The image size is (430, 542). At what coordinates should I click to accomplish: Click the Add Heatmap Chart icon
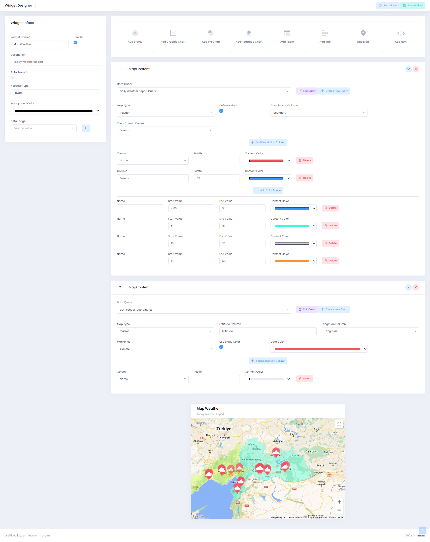click(249, 33)
